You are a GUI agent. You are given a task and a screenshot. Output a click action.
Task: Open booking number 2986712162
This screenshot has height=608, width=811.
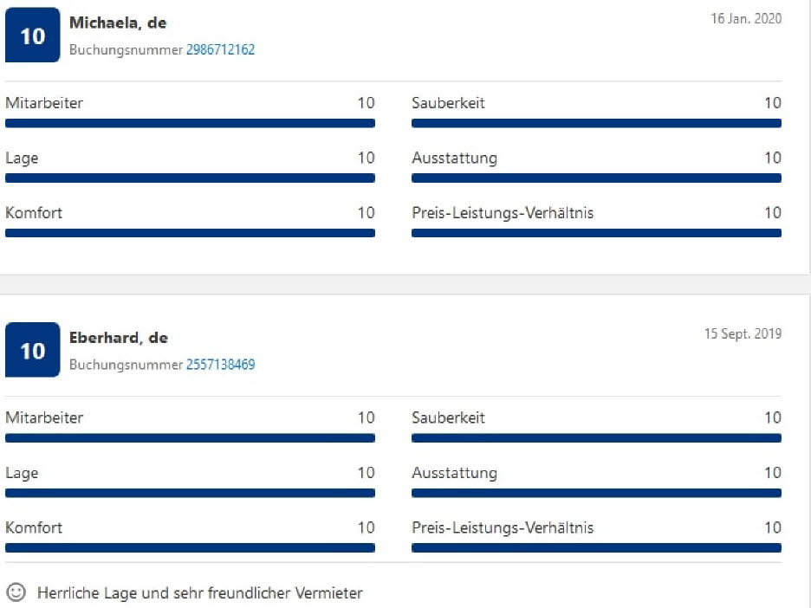(x=220, y=50)
